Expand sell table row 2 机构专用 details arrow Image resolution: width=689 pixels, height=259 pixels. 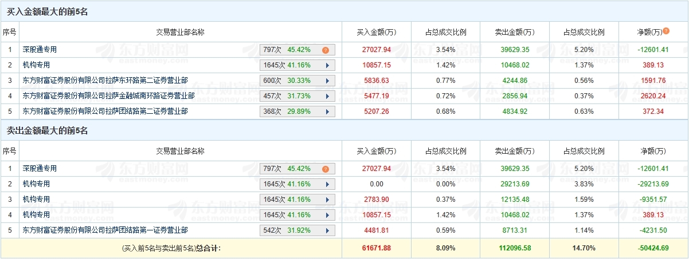pos(327,185)
